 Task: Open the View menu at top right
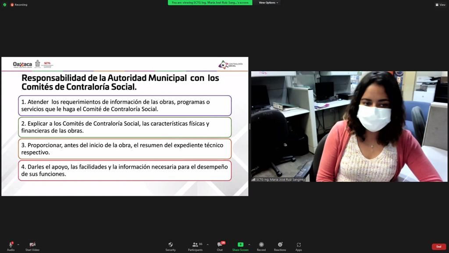click(x=440, y=4)
